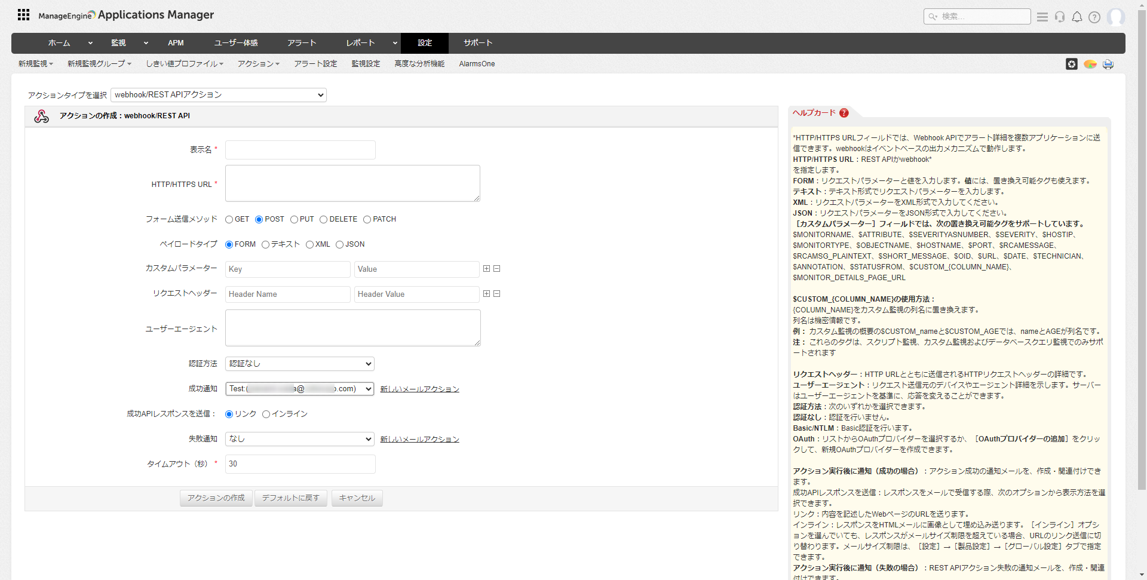Open the notifications bell icon
The image size is (1147, 580).
(1077, 17)
